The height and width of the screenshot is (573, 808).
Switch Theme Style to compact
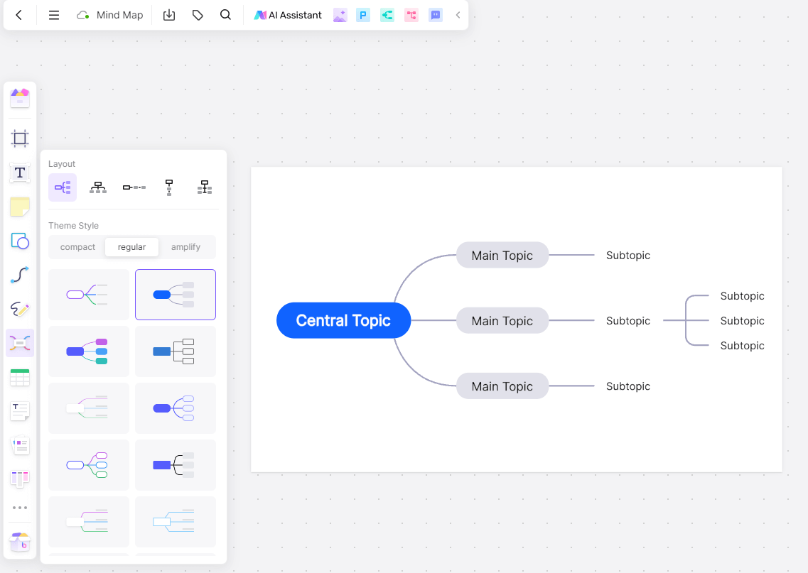(76, 246)
